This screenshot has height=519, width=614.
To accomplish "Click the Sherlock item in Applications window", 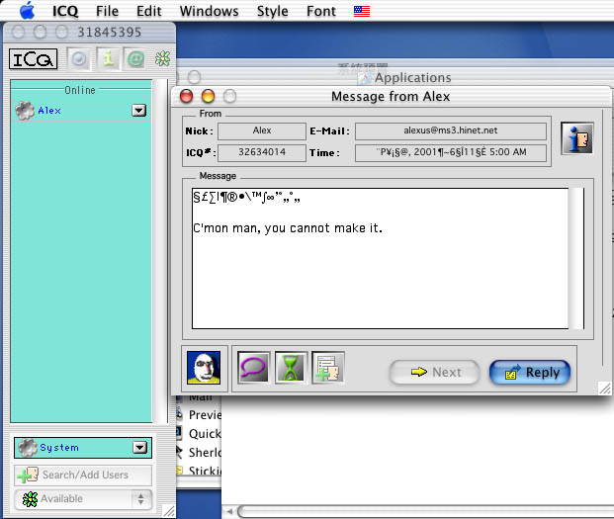I will click(x=205, y=452).
